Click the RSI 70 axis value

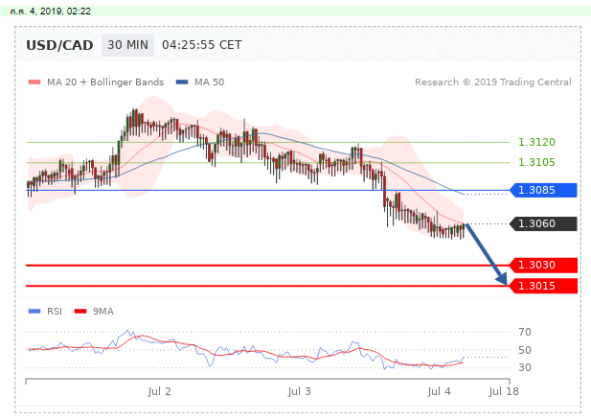pos(525,332)
